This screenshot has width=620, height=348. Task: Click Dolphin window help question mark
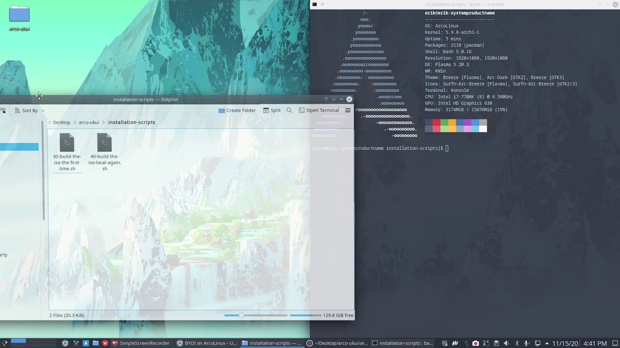[x=326, y=99]
